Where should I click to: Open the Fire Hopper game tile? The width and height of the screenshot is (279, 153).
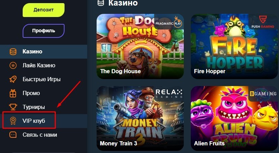(234, 46)
